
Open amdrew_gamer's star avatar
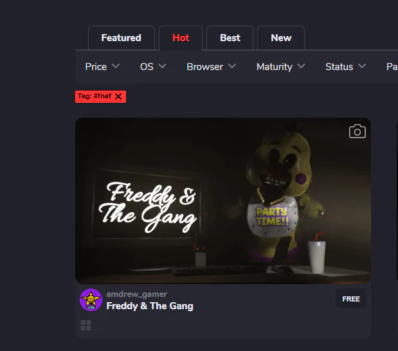(91, 300)
